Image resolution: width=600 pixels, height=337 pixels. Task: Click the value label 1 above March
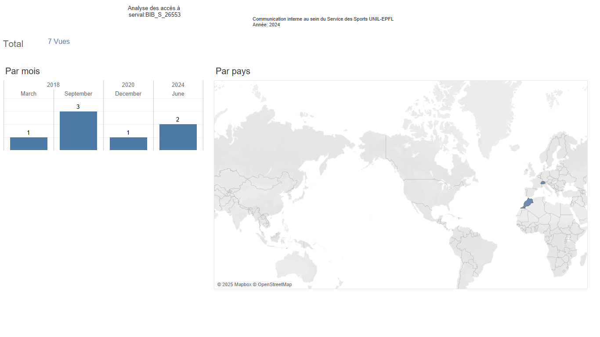28,133
